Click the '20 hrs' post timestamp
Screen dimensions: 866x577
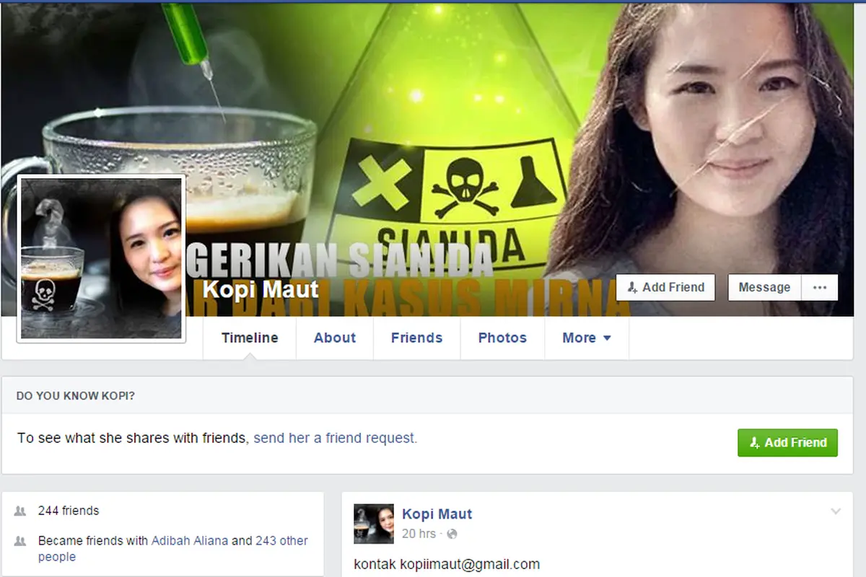pyautogui.click(x=419, y=534)
